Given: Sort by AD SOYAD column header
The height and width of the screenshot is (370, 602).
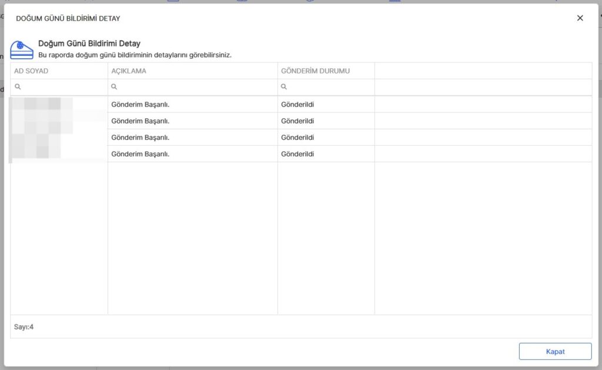Looking at the screenshot, I should (x=31, y=71).
